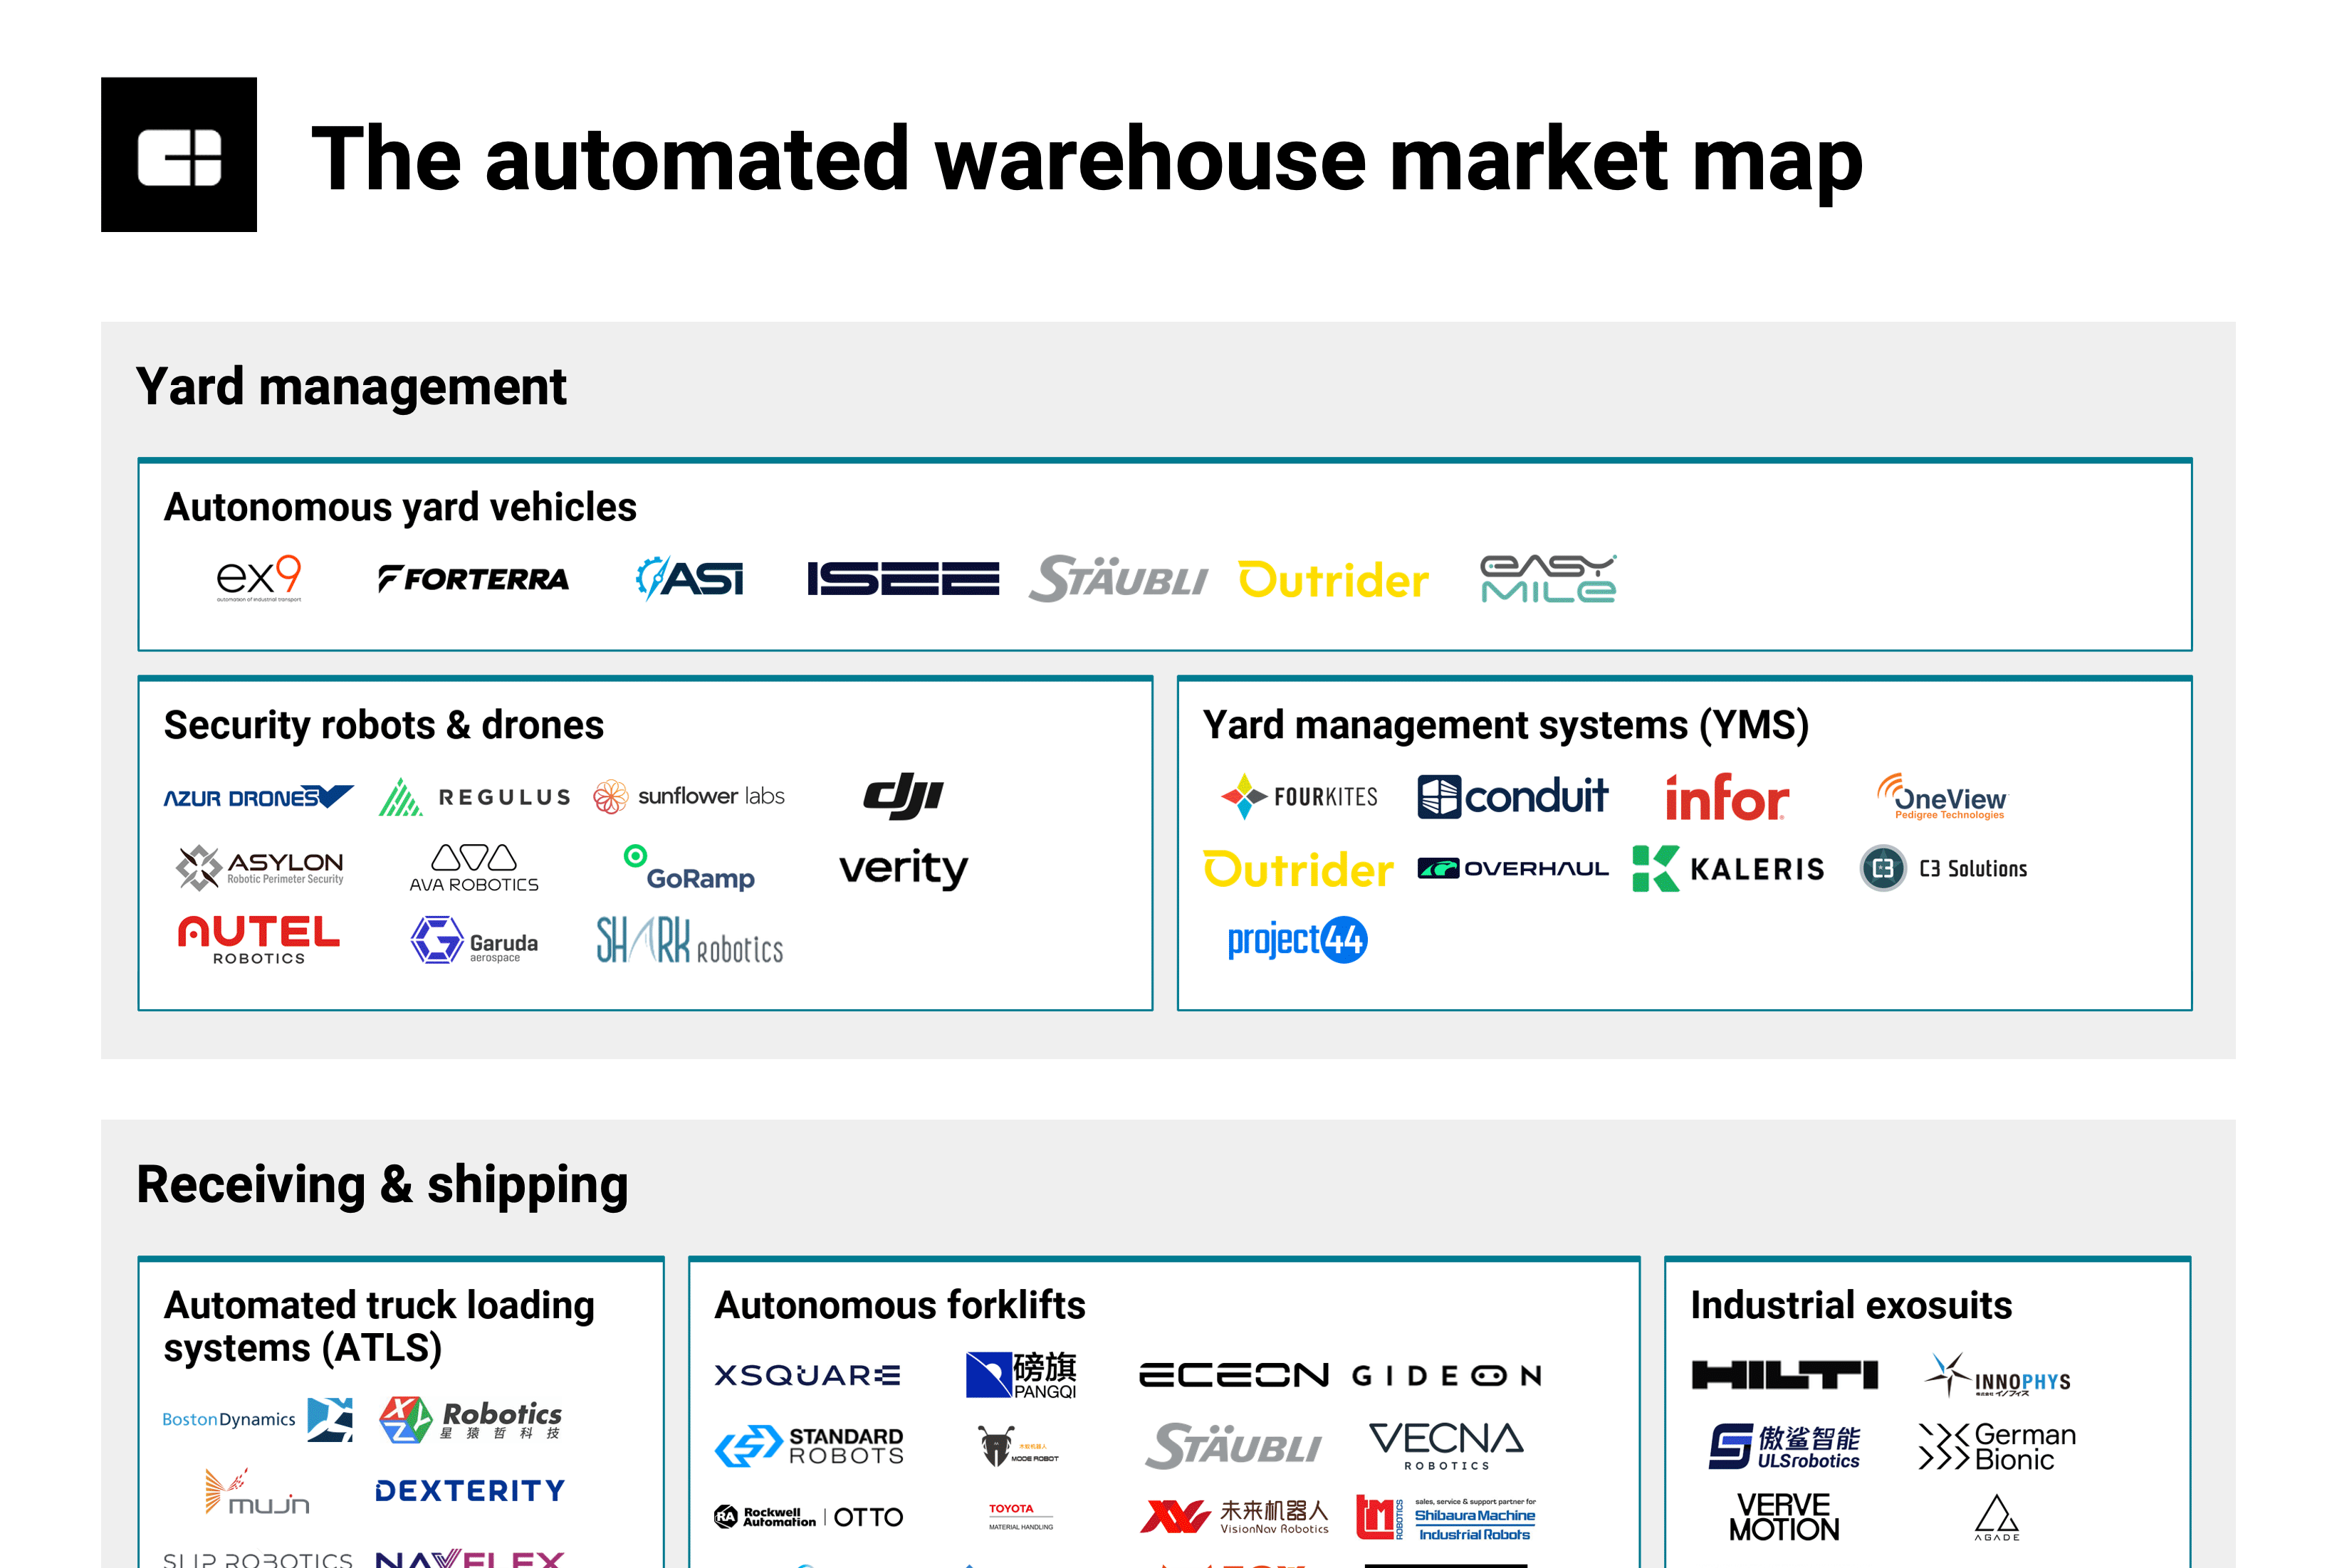Click the Pangqi logo

click(1021, 1375)
